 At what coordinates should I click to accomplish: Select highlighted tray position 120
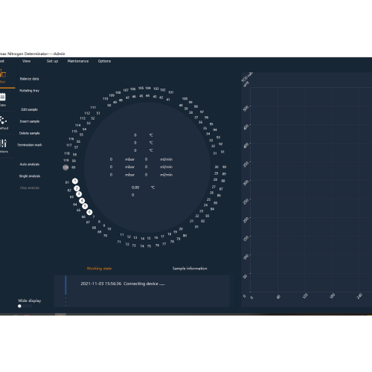point(65,167)
